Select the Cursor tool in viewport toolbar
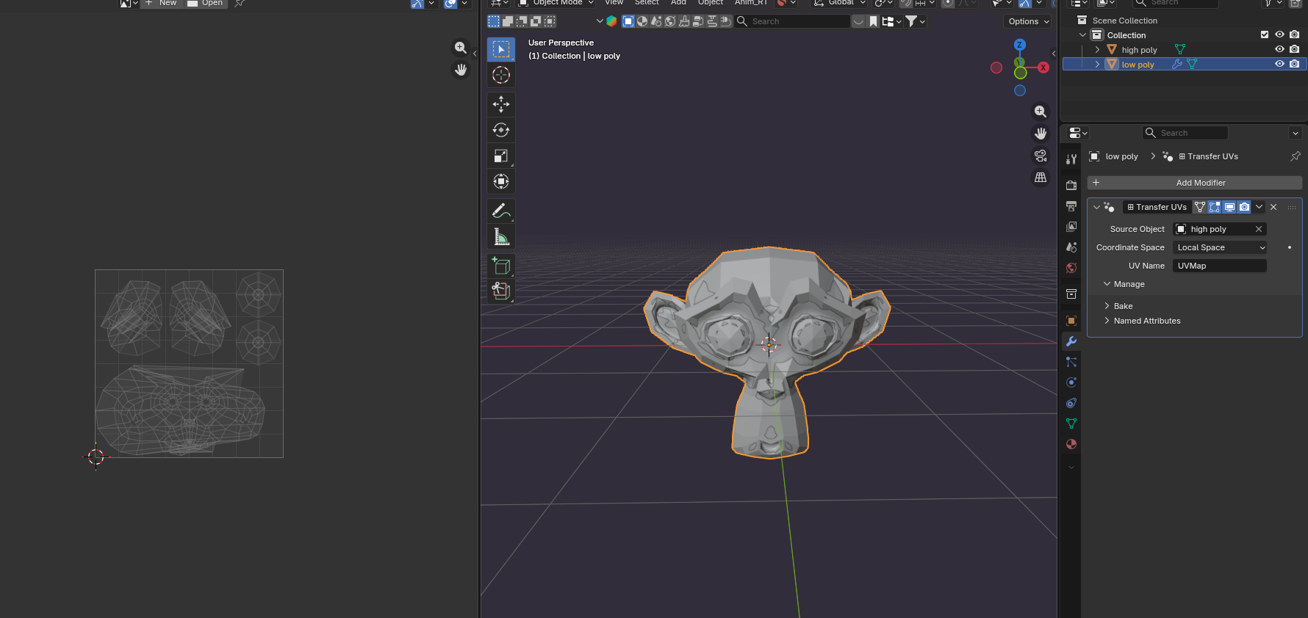The image size is (1308, 618). tap(501, 75)
